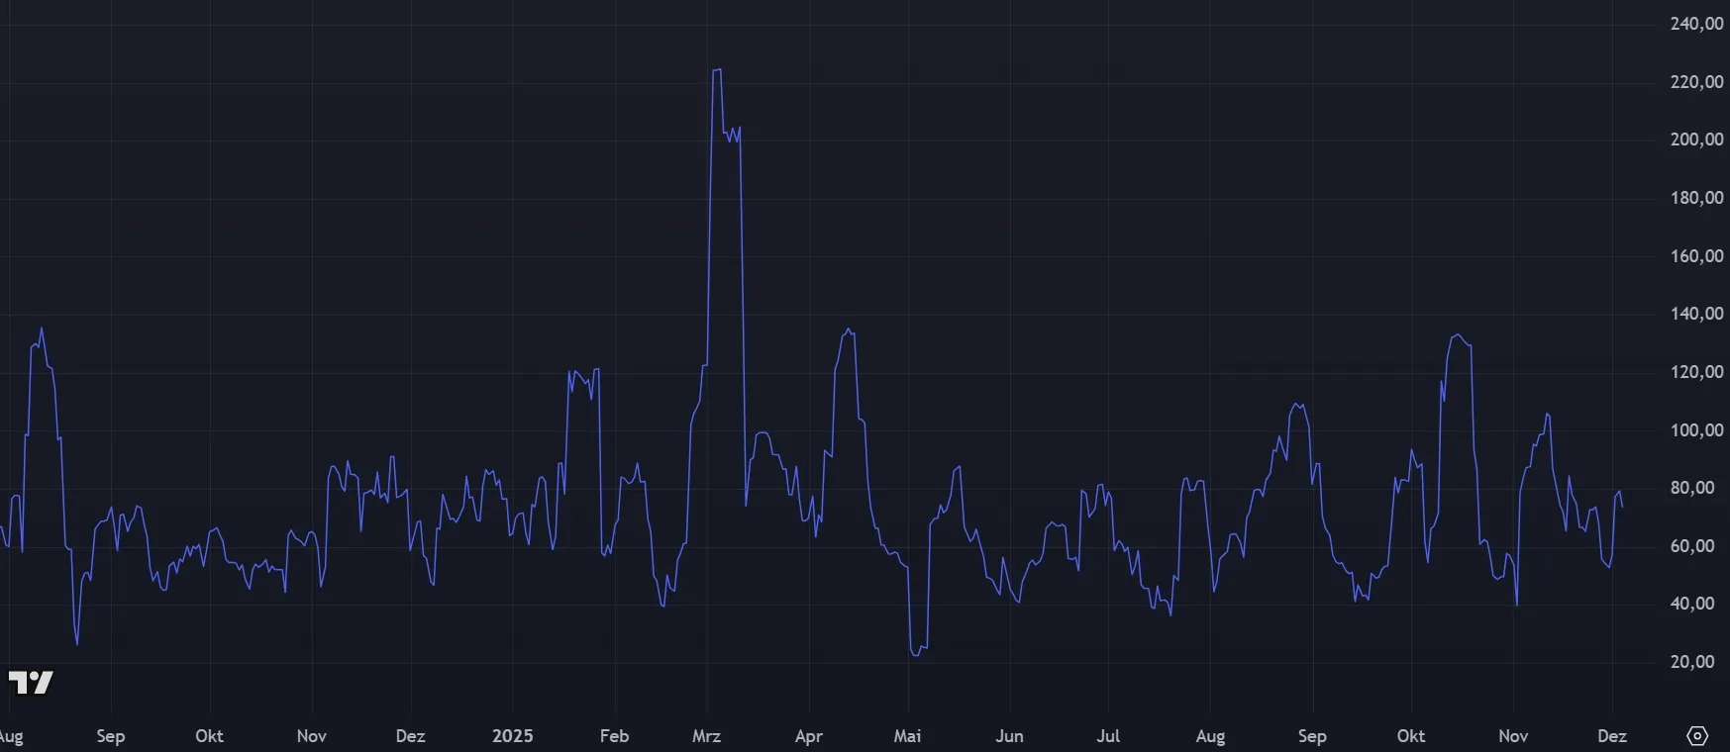The width and height of the screenshot is (1730, 752).
Task: Click the Mai label on time axis
Action: coord(907,736)
